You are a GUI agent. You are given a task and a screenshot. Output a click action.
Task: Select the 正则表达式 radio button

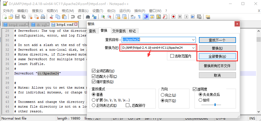(93, 105)
